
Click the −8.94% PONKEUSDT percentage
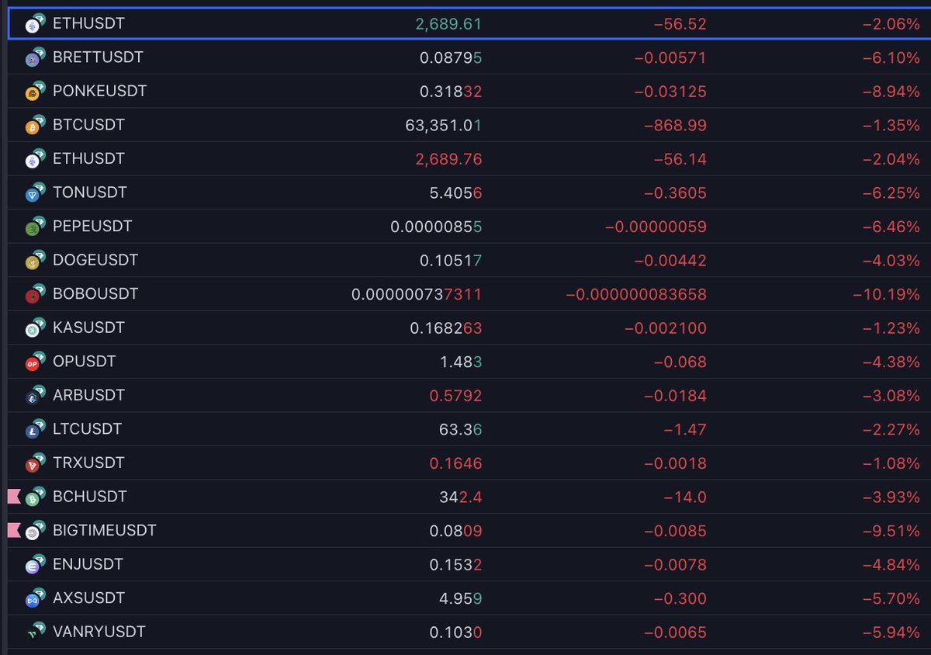tap(891, 92)
